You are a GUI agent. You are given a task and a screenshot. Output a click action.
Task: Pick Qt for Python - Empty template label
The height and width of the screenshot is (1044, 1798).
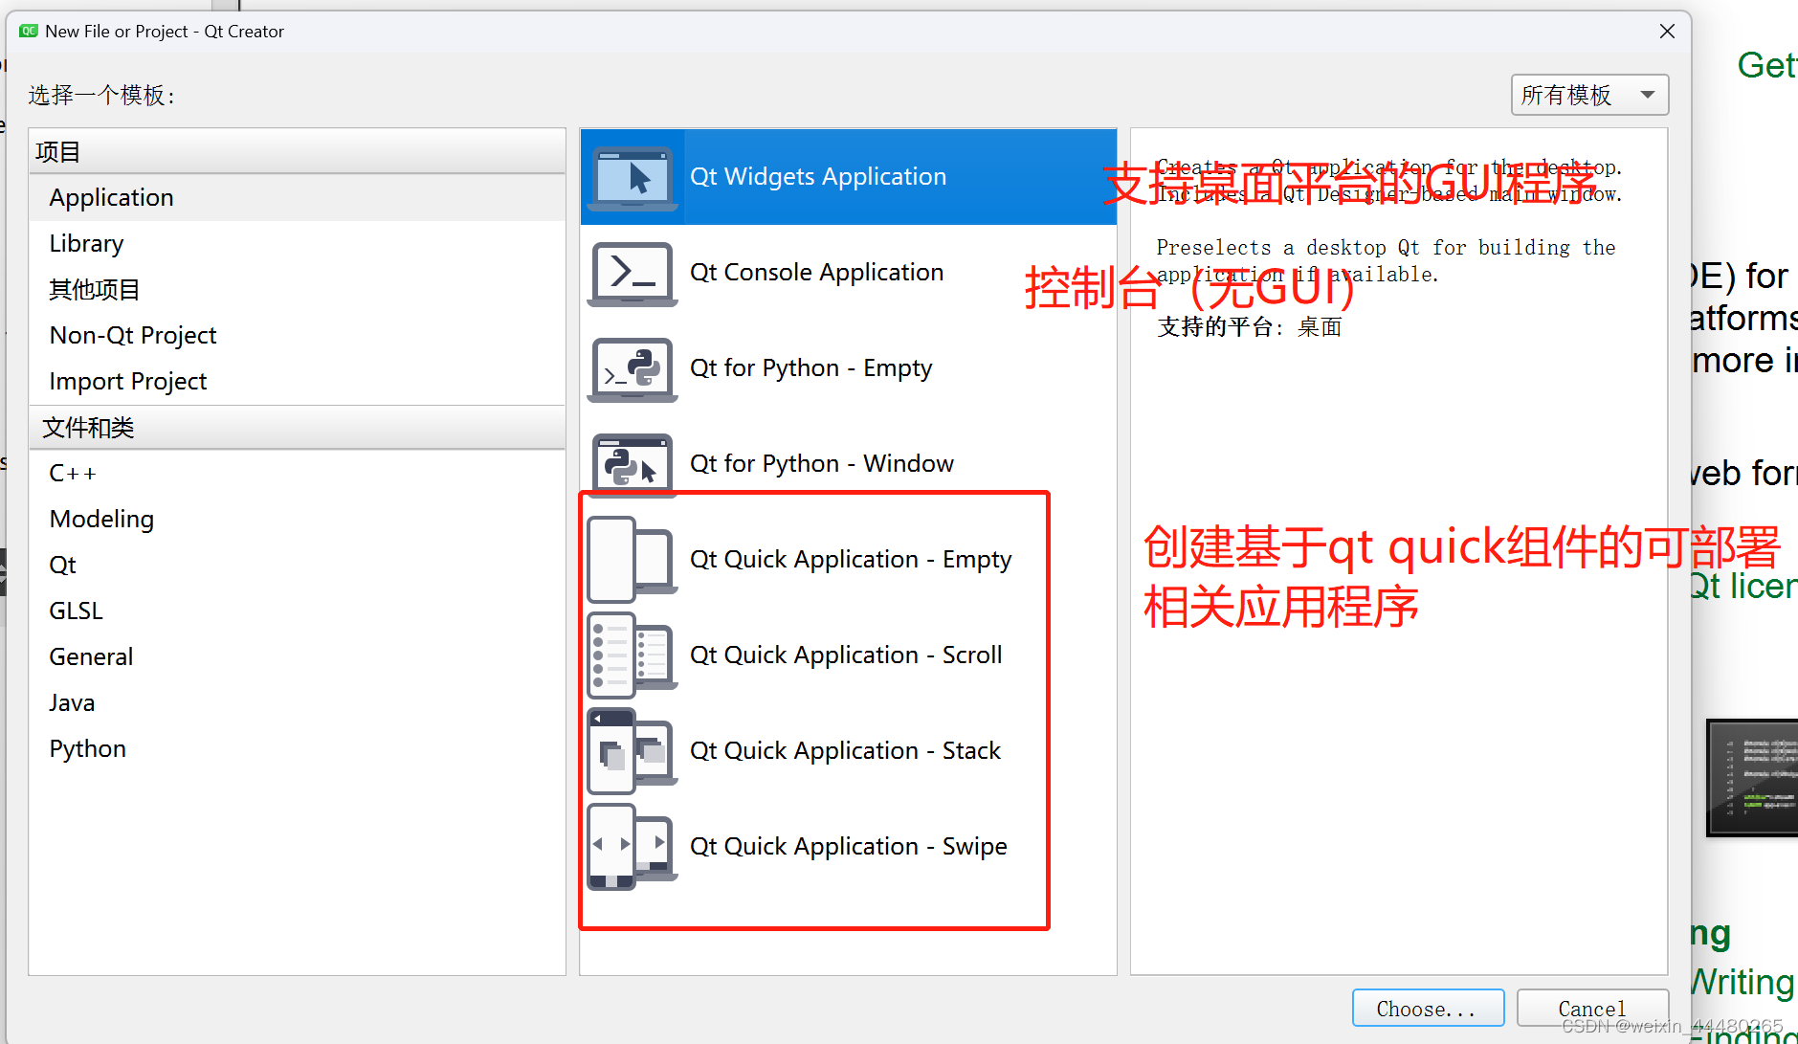pos(810,368)
